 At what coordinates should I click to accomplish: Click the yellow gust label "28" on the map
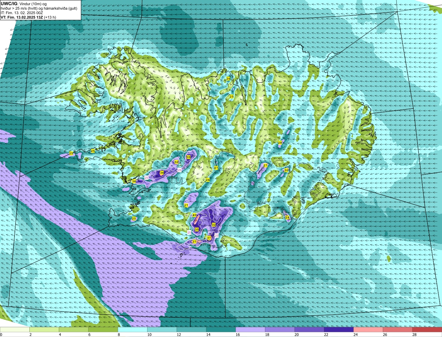coord(280,143)
